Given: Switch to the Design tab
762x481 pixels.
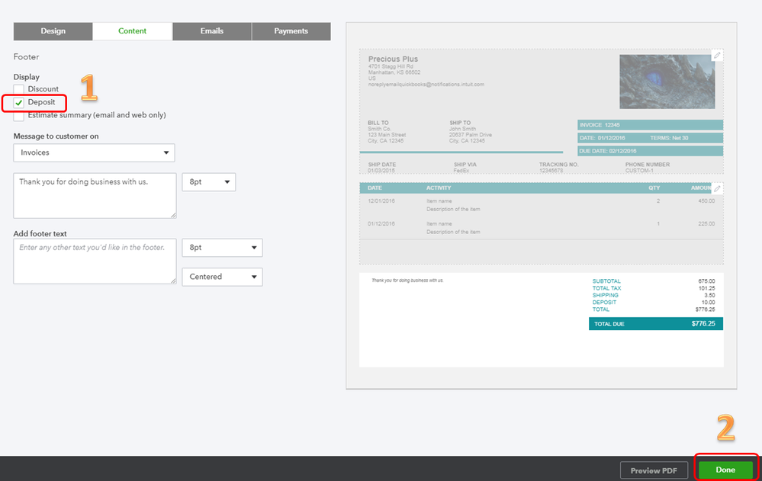Looking at the screenshot, I should pyautogui.click(x=53, y=31).
